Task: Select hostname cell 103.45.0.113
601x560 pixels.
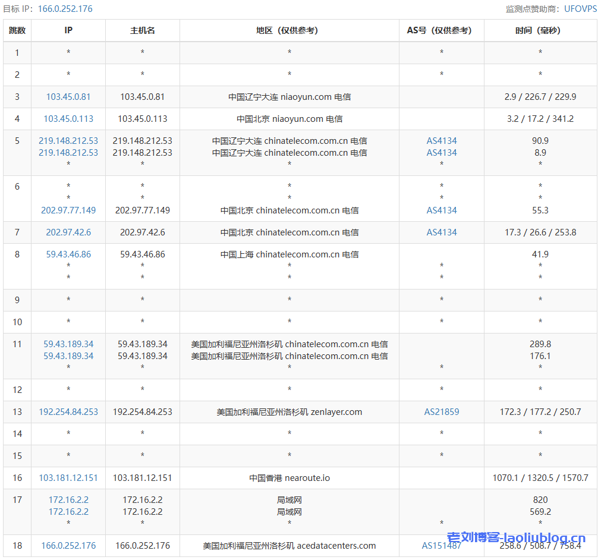Action: pos(143,119)
